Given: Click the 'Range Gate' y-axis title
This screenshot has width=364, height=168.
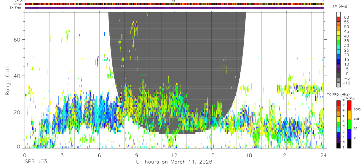Looking at the screenshot, I should point(7,81).
